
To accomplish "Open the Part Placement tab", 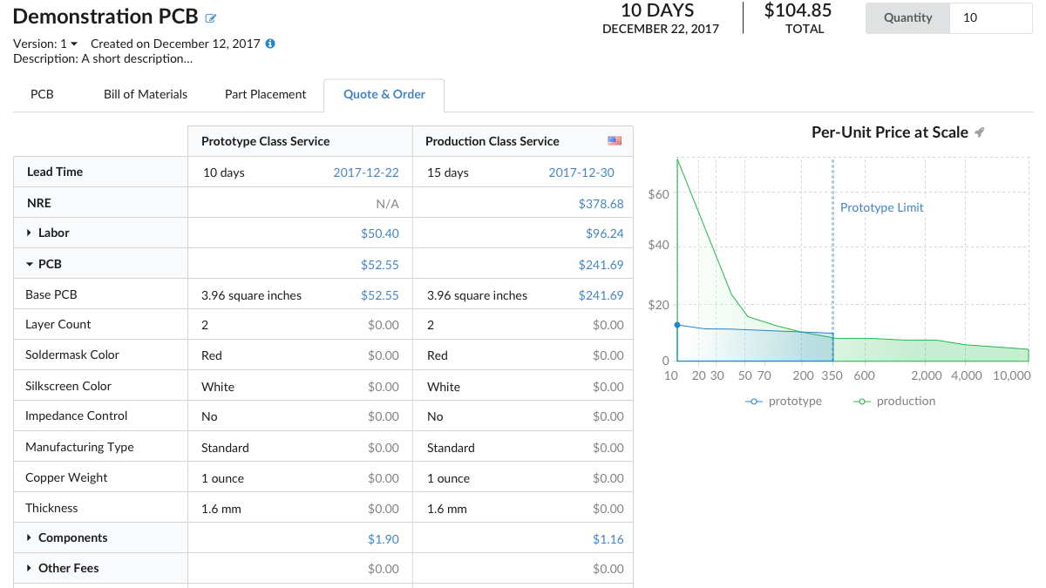I will 265,94.
